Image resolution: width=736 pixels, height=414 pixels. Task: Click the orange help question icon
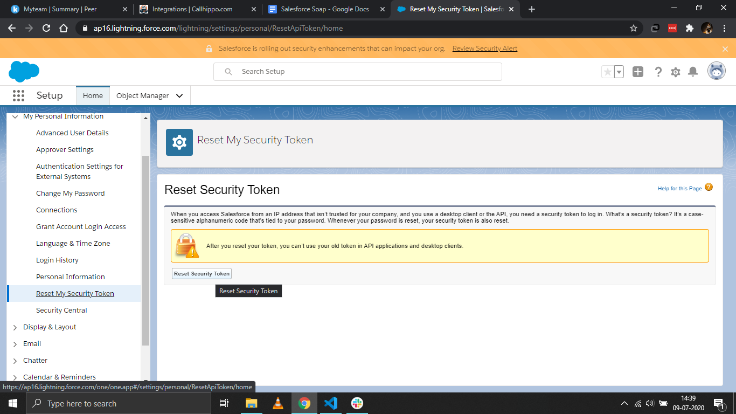click(x=709, y=188)
